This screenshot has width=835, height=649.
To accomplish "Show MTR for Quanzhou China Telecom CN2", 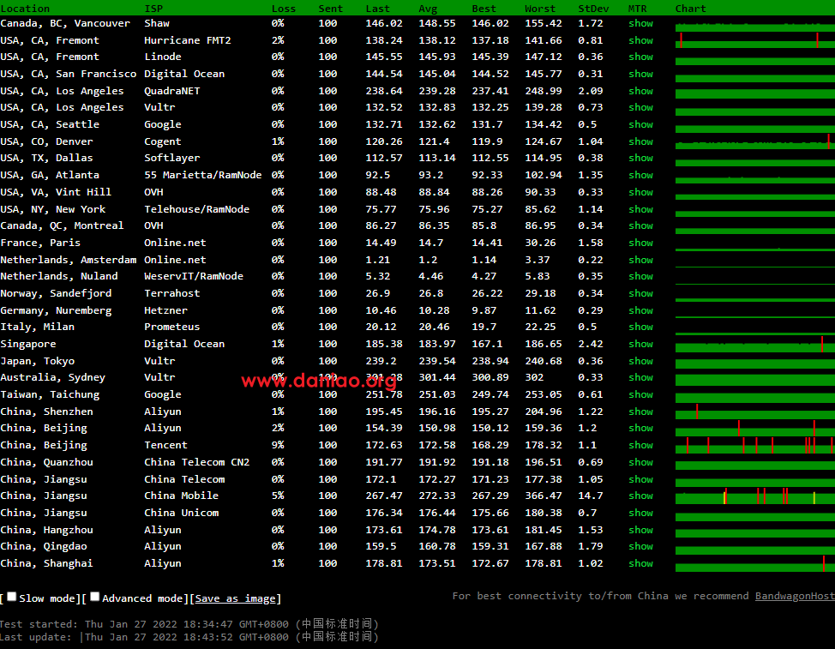I will (x=640, y=462).
